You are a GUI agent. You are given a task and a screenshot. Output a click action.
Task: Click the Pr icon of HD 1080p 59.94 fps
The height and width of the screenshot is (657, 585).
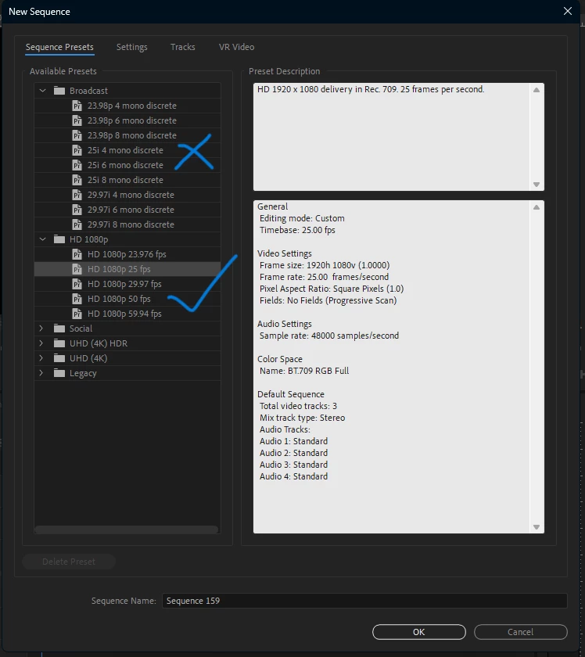[77, 314]
